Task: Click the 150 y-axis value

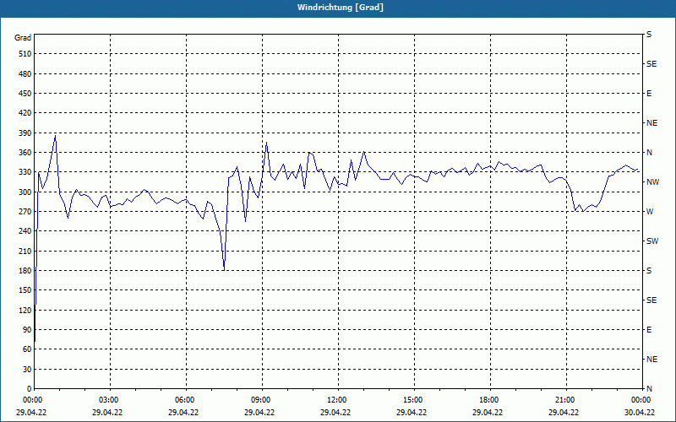Action: 25,290
